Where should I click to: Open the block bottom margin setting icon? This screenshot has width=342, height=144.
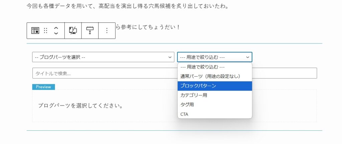(x=90, y=30)
